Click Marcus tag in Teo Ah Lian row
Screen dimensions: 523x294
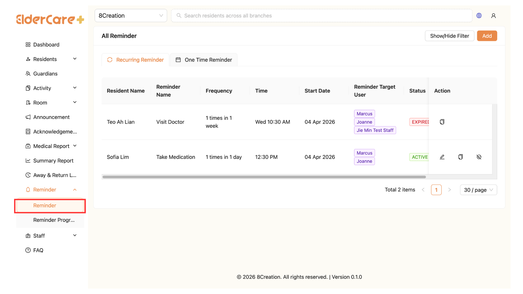coord(364,114)
